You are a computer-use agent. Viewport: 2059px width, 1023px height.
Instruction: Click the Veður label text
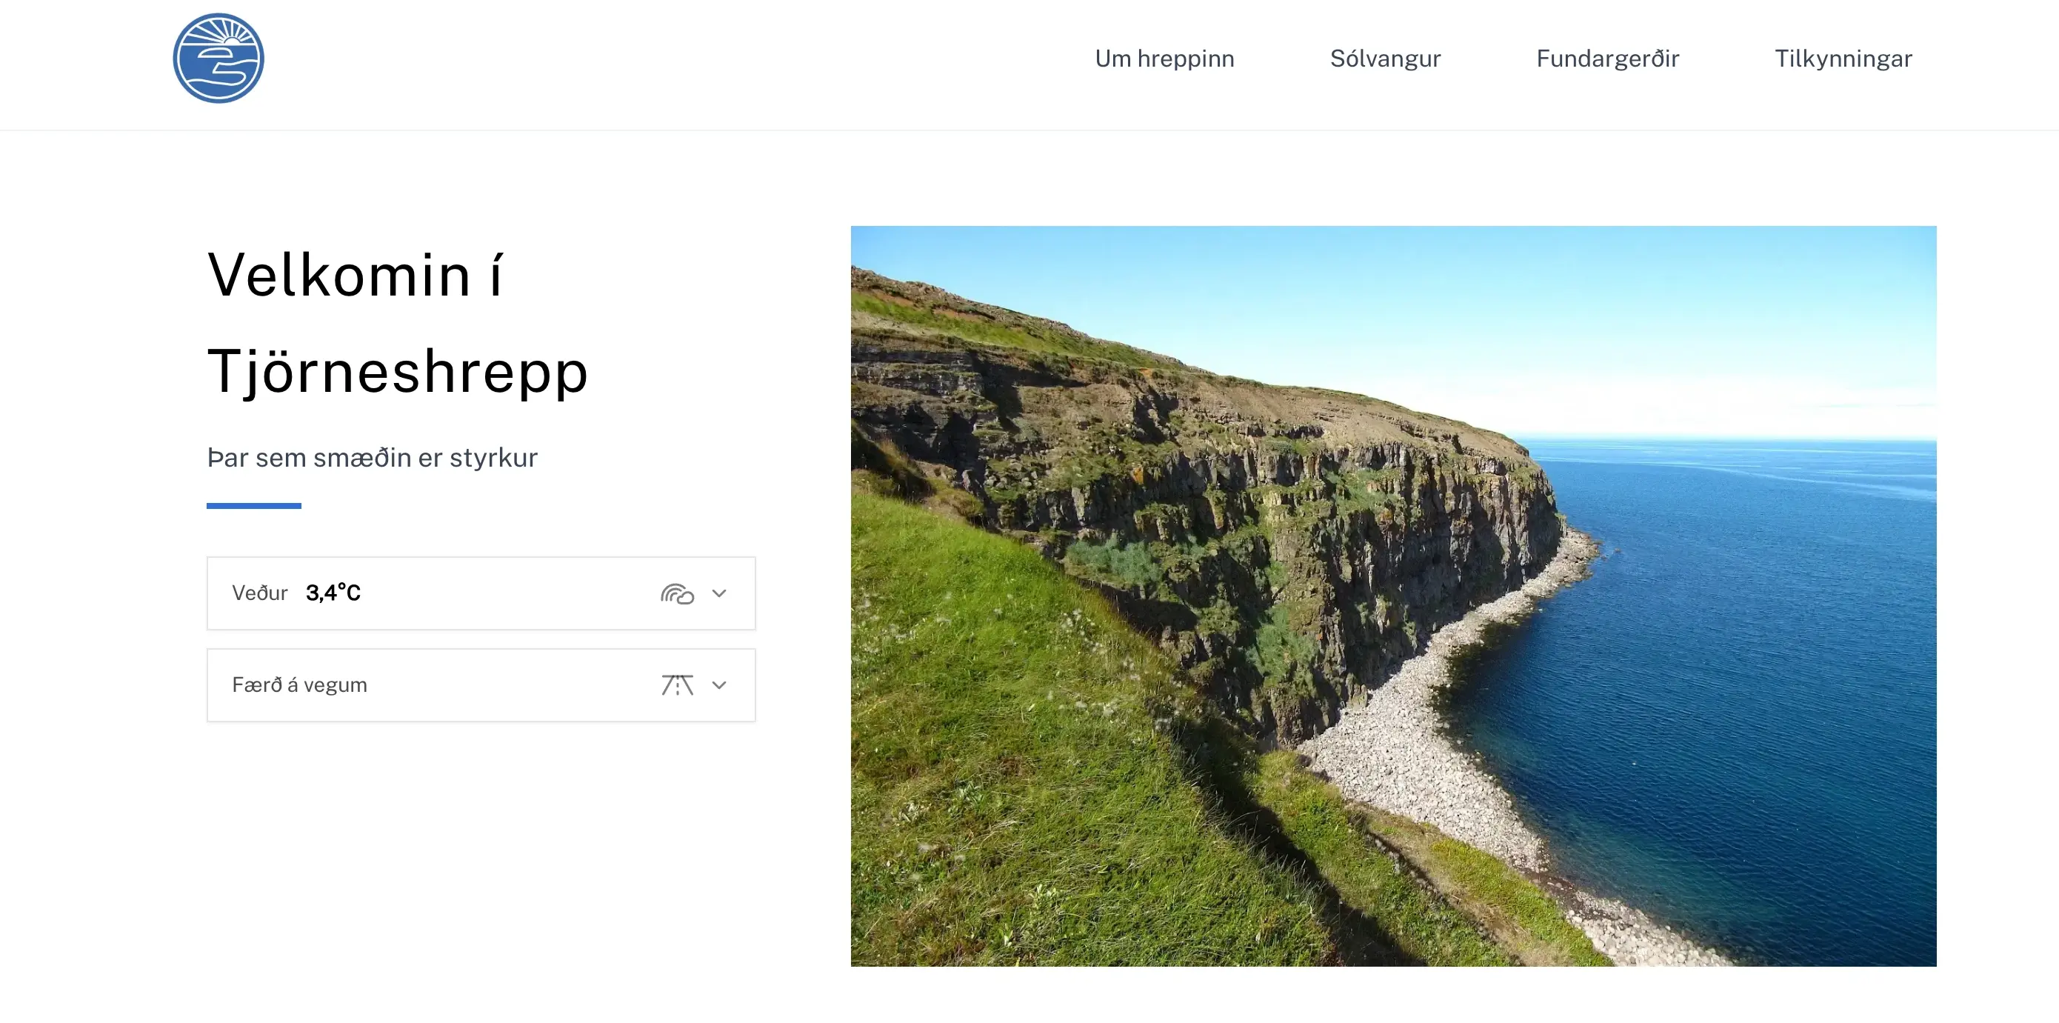[260, 593]
